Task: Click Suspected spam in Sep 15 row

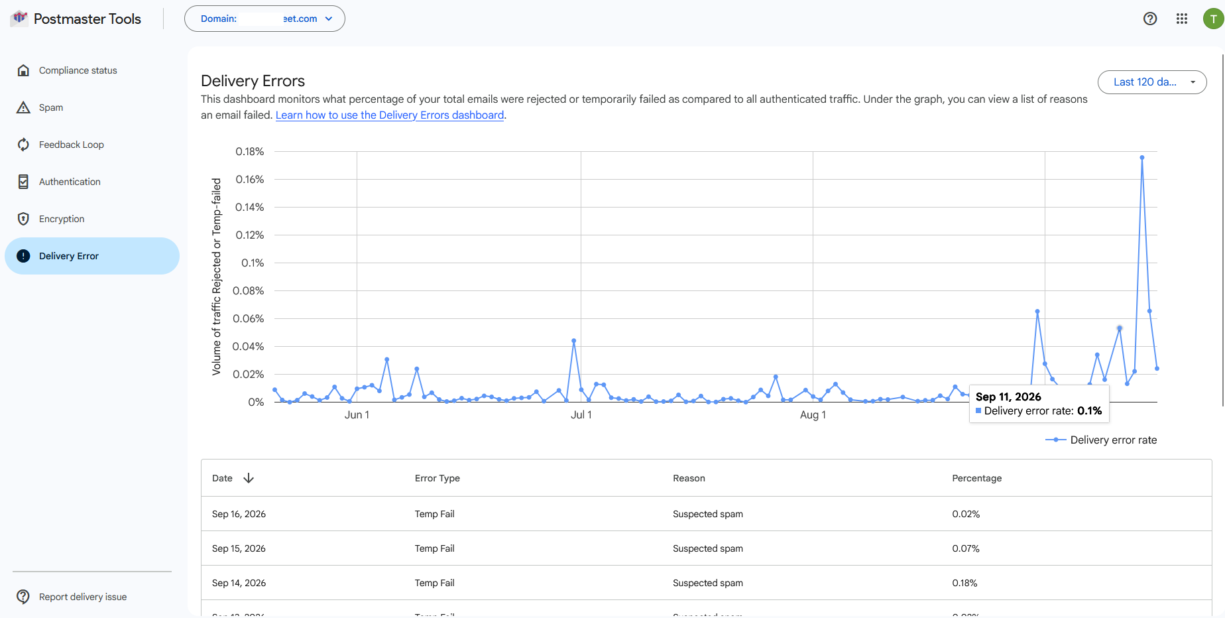Action: [708, 548]
